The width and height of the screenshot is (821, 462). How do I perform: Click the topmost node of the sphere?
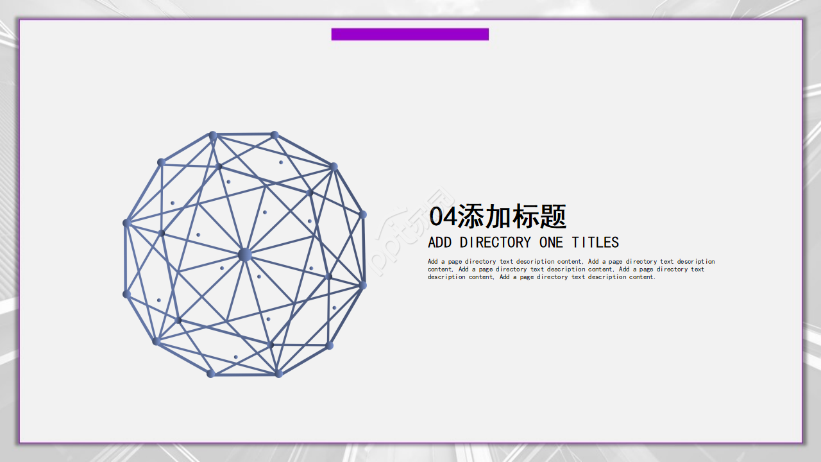[212, 135]
